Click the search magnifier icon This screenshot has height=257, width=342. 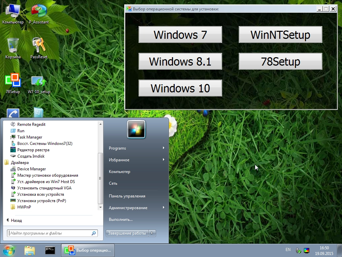[x=94, y=233]
